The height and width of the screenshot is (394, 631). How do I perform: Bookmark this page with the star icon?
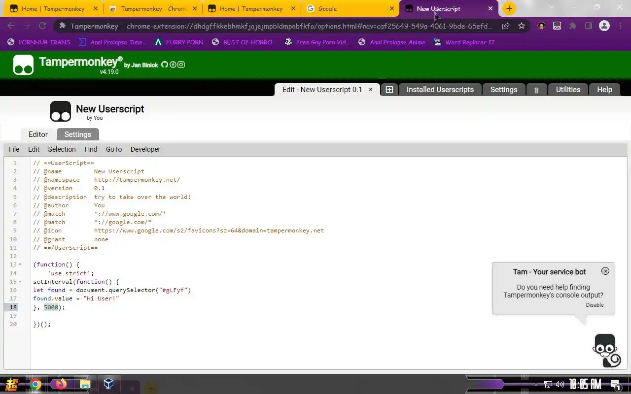coord(522,26)
